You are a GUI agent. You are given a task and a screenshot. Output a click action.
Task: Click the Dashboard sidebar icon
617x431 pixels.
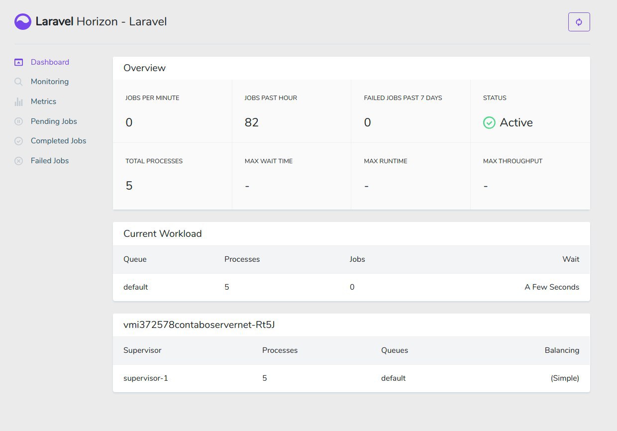pyautogui.click(x=19, y=62)
